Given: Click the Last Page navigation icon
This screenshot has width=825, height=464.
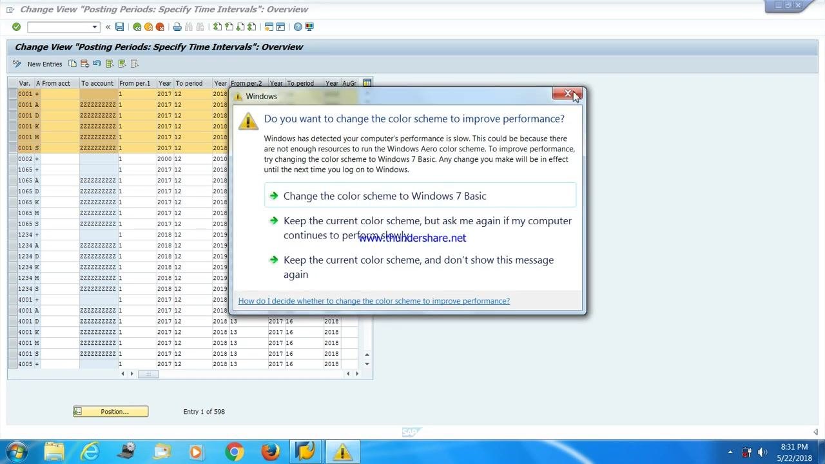Looking at the screenshot, I should point(252,26).
